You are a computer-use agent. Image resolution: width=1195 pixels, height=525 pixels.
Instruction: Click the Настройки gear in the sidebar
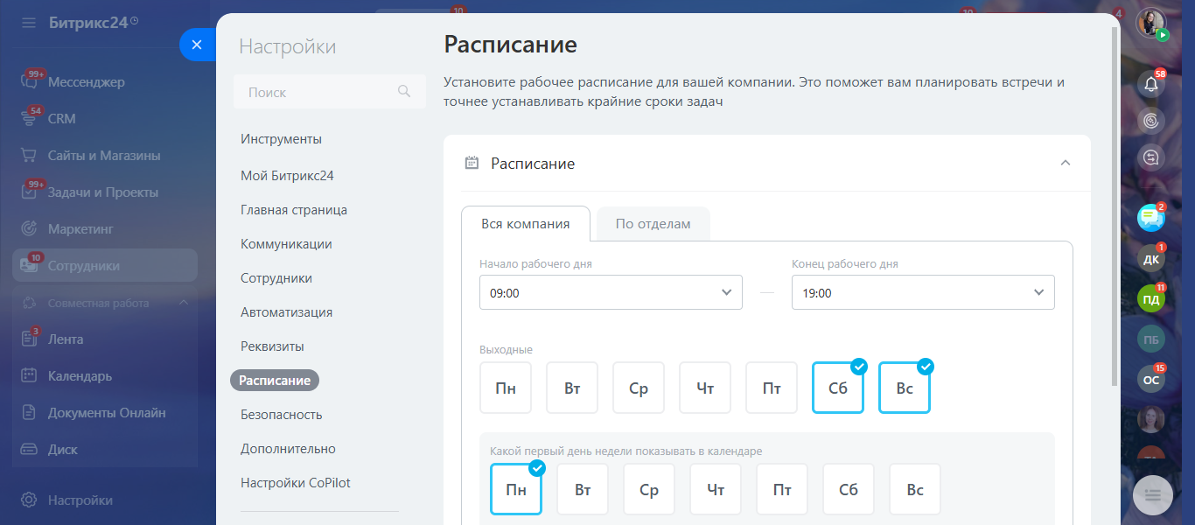coord(29,500)
